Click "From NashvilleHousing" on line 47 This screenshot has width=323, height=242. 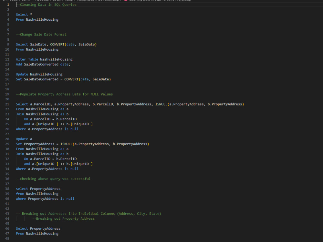pos(37,234)
